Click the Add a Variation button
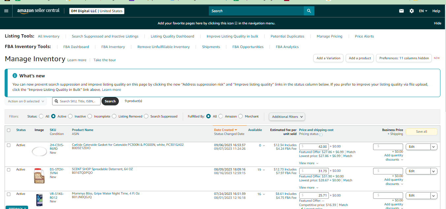This screenshot has height=209, width=446. [x=328, y=58]
